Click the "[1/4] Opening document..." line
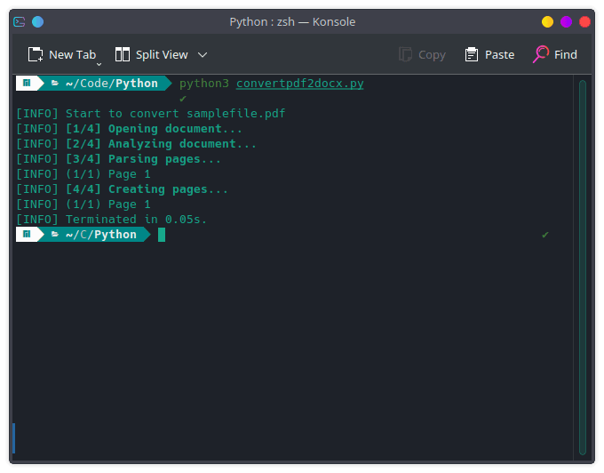The width and height of the screenshot is (604, 473). tap(154, 128)
